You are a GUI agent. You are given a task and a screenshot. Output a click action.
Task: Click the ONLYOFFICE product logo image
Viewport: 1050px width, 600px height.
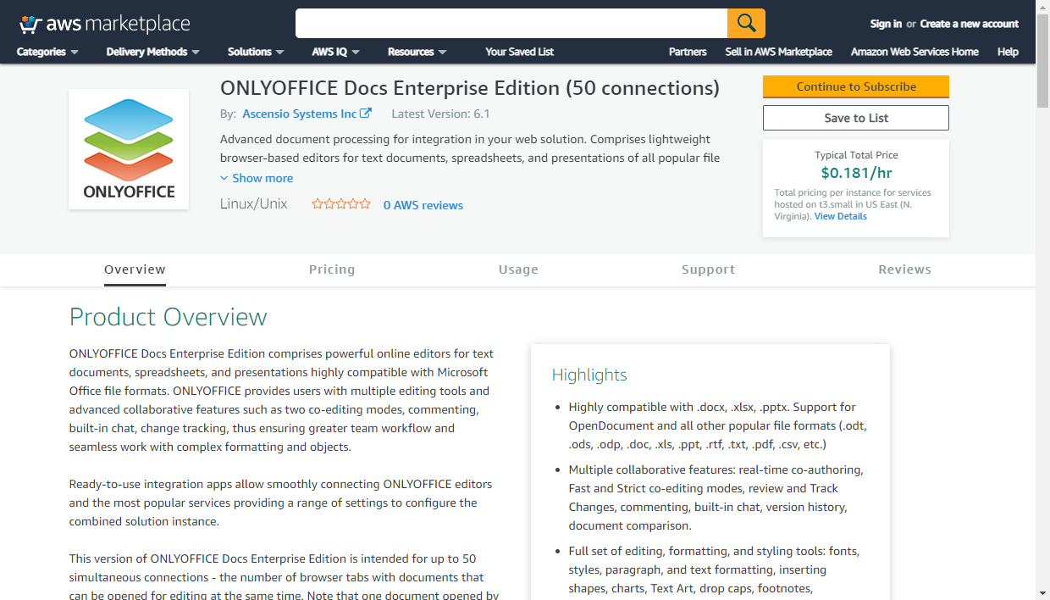click(129, 149)
